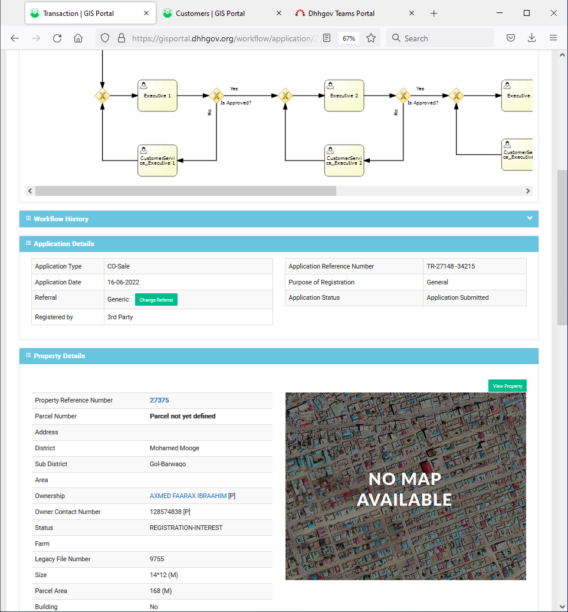Bookmark this page with the star icon

tap(371, 38)
